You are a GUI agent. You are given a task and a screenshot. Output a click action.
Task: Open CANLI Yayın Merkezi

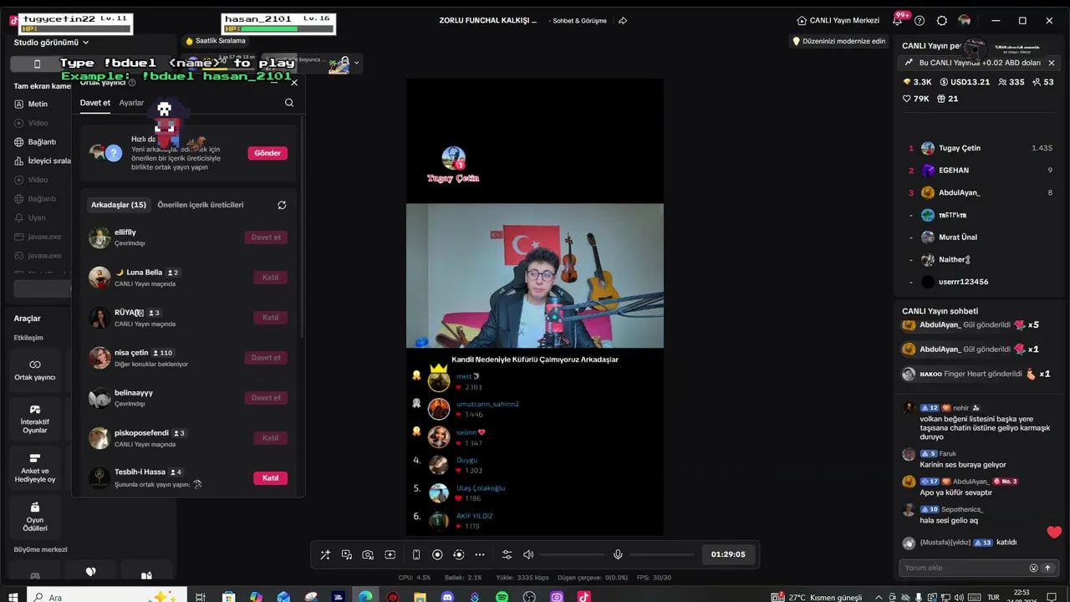click(x=838, y=21)
